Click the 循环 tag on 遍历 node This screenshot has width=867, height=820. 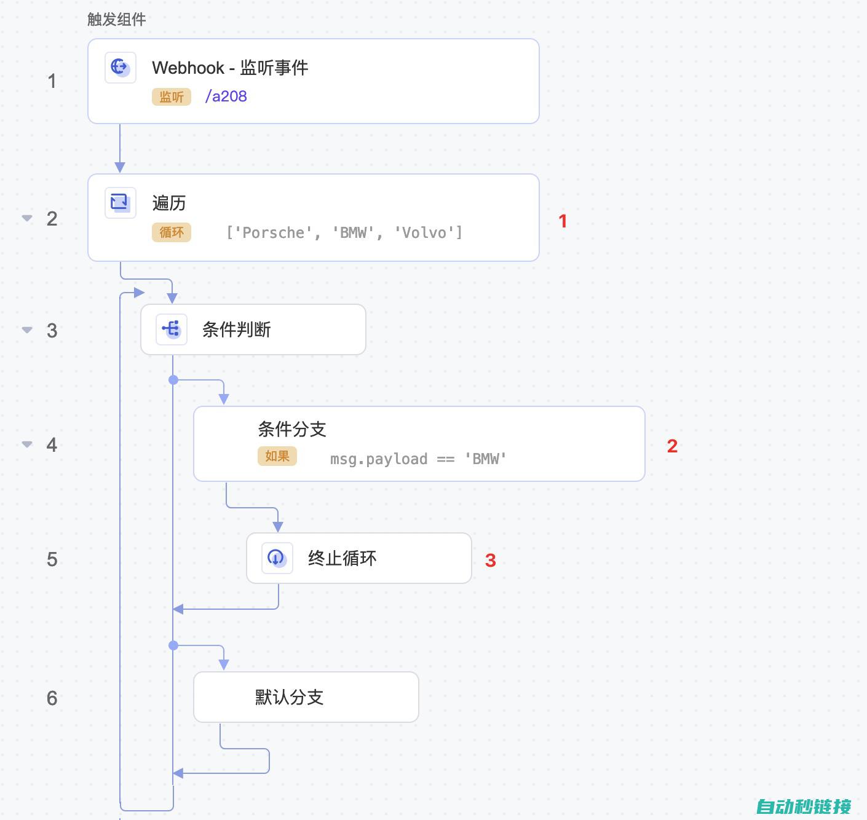pyautogui.click(x=172, y=232)
